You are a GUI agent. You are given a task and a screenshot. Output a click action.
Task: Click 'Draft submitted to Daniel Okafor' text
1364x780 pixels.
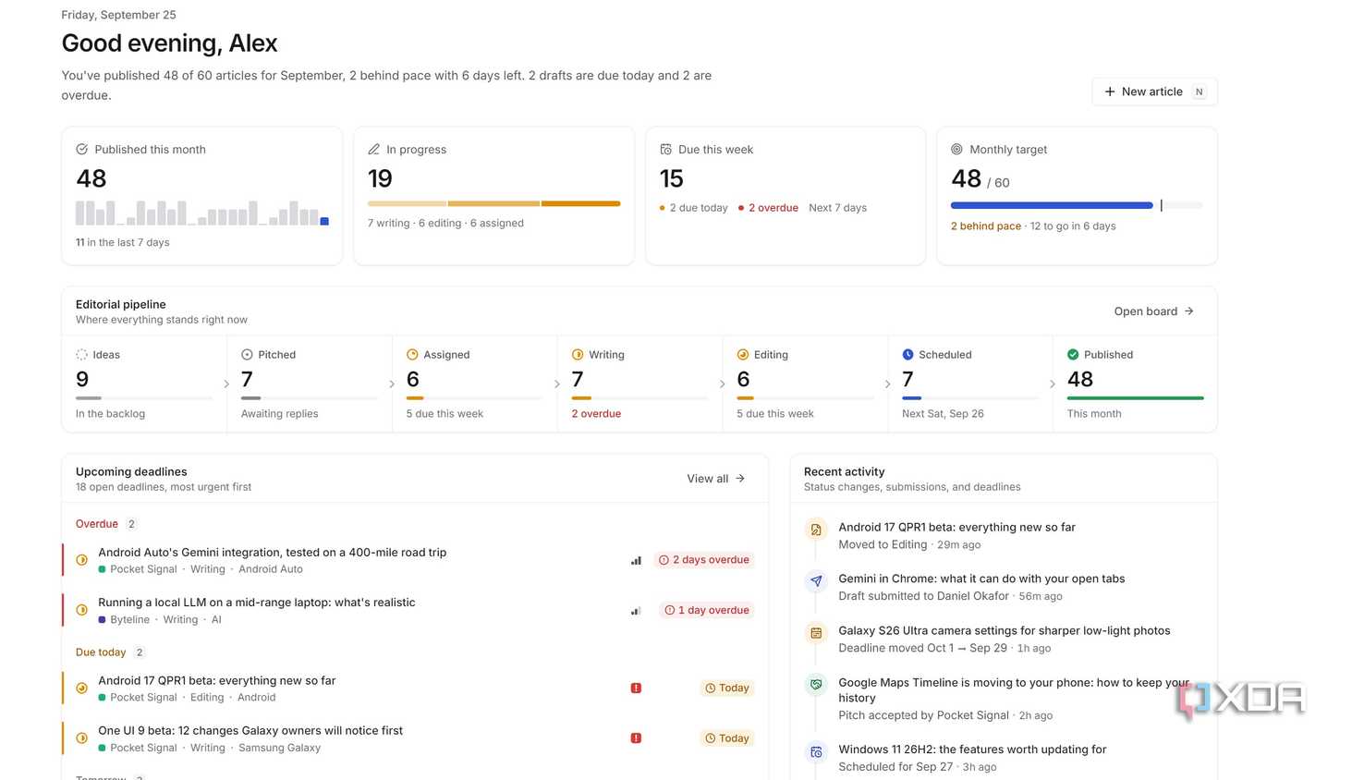923,597
